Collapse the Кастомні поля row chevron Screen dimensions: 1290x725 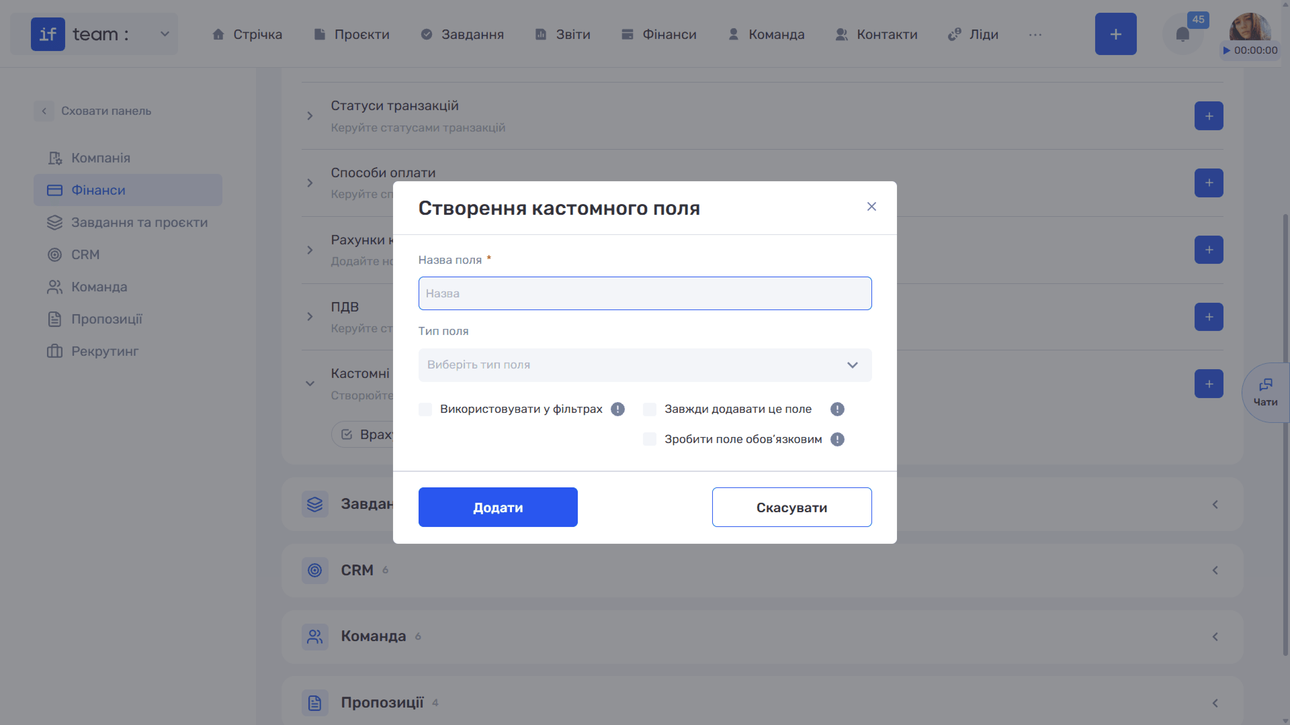(310, 384)
